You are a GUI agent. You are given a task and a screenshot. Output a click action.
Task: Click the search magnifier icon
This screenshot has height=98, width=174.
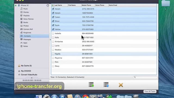[x=135, y=77]
